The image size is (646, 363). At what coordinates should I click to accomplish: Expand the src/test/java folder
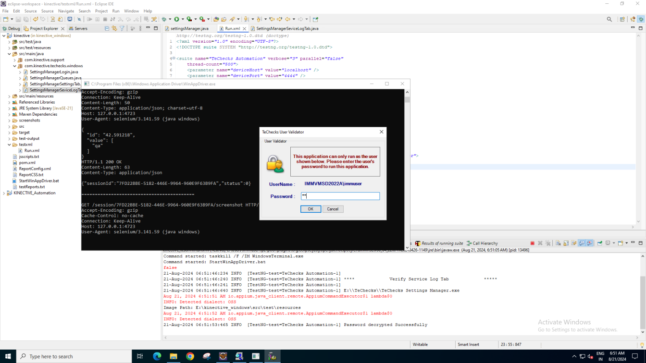point(9,42)
